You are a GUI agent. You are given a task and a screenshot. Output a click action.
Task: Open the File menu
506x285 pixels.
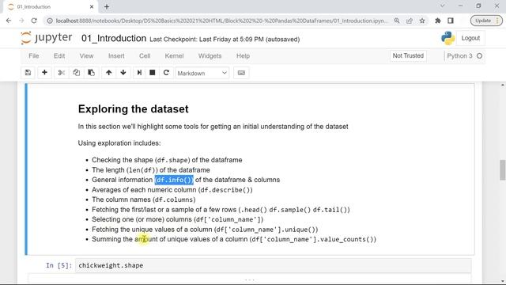click(33, 56)
